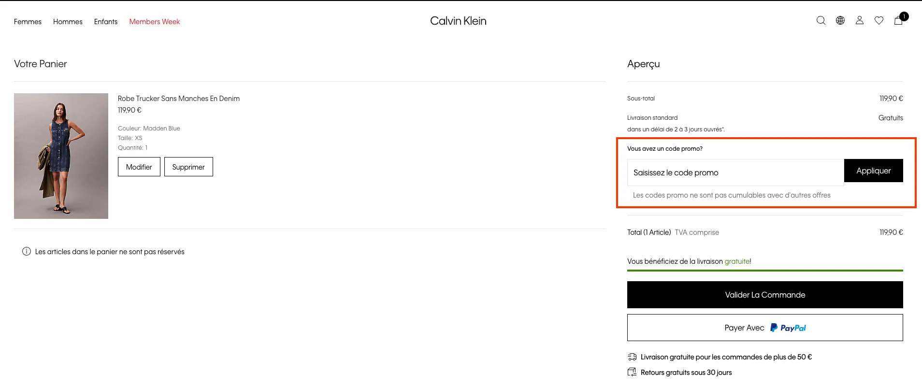922x387 pixels.
Task: Click the 'Sous-total' label
Action: (x=641, y=99)
